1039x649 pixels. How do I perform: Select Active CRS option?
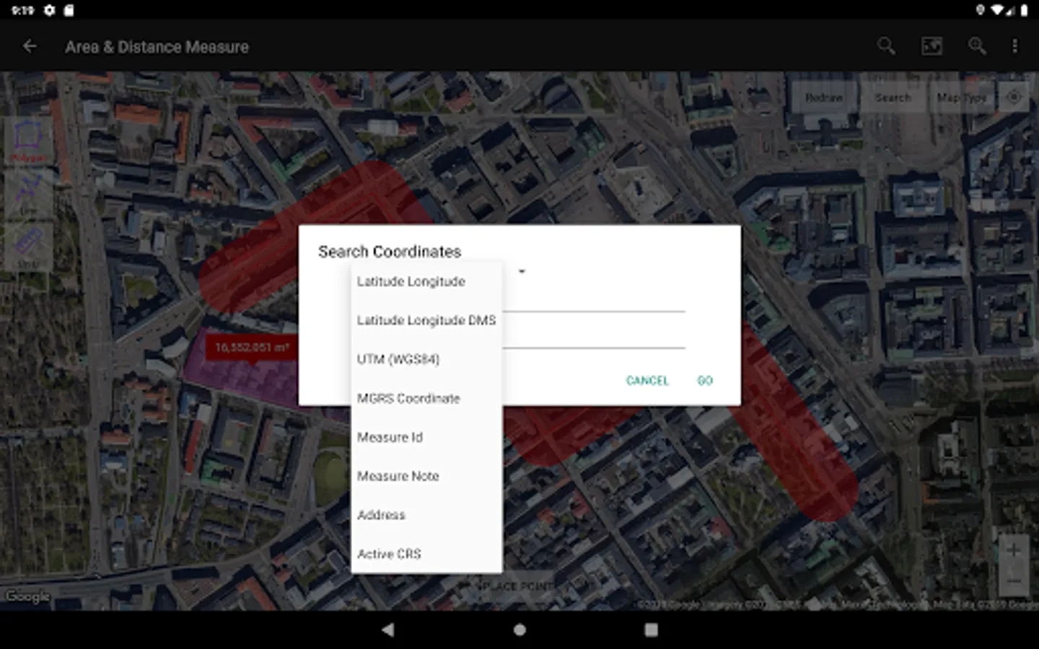389,554
